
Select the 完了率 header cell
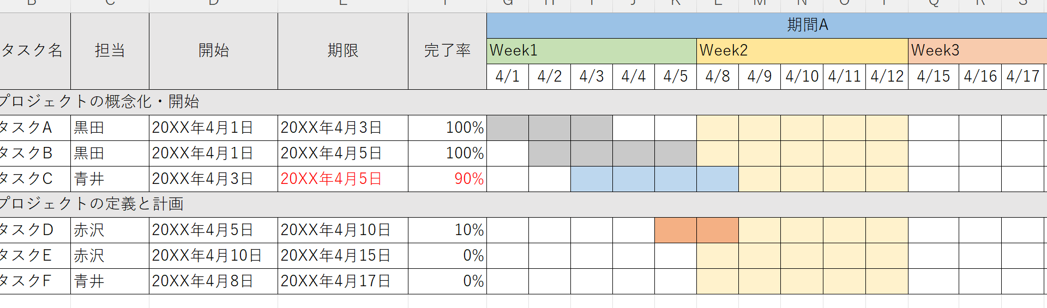(447, 51)
